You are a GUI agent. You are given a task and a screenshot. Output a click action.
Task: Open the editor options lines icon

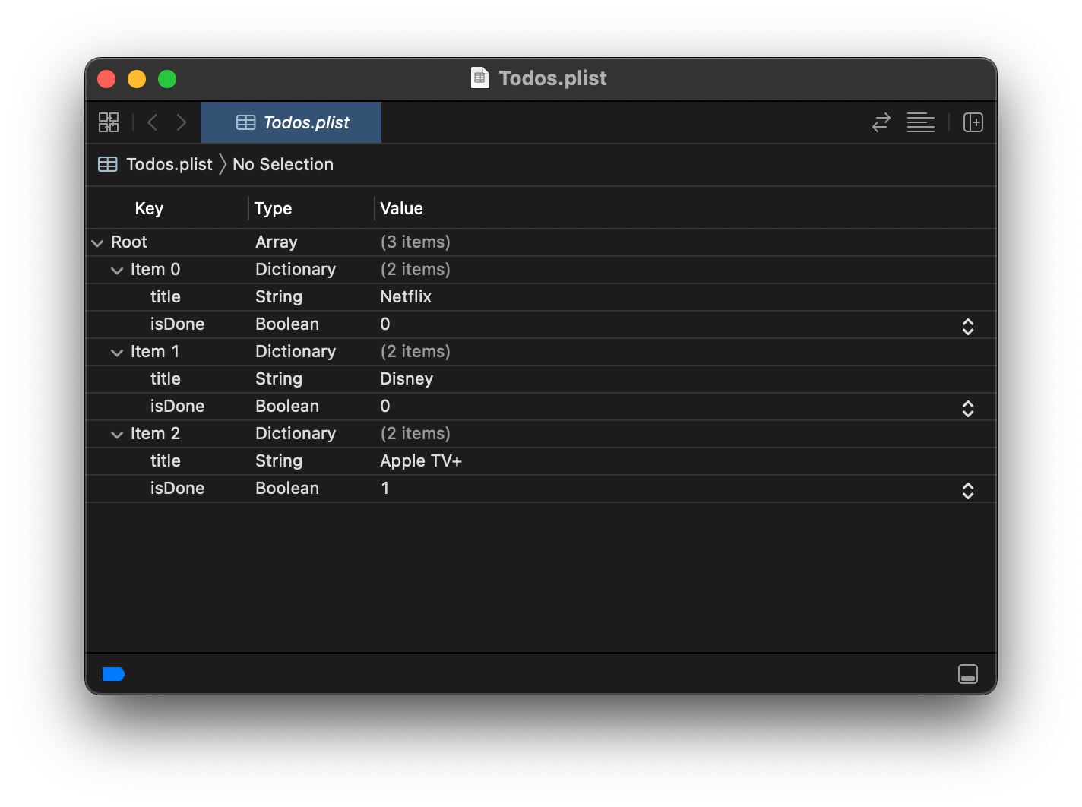[x=921, y=122]
